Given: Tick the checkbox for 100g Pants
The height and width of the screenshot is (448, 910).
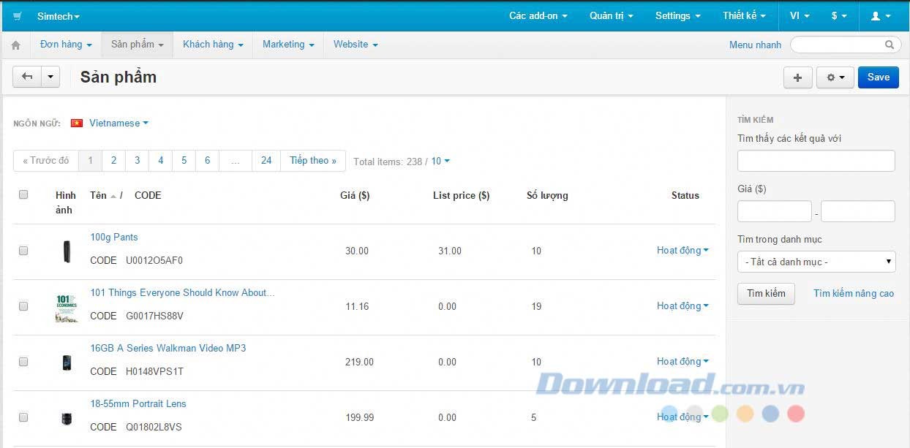Looking at the screenshot, I should (x=23, y=251).
